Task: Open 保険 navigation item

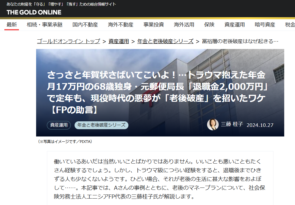Action: pyautogui.click(x=209, y=25)
